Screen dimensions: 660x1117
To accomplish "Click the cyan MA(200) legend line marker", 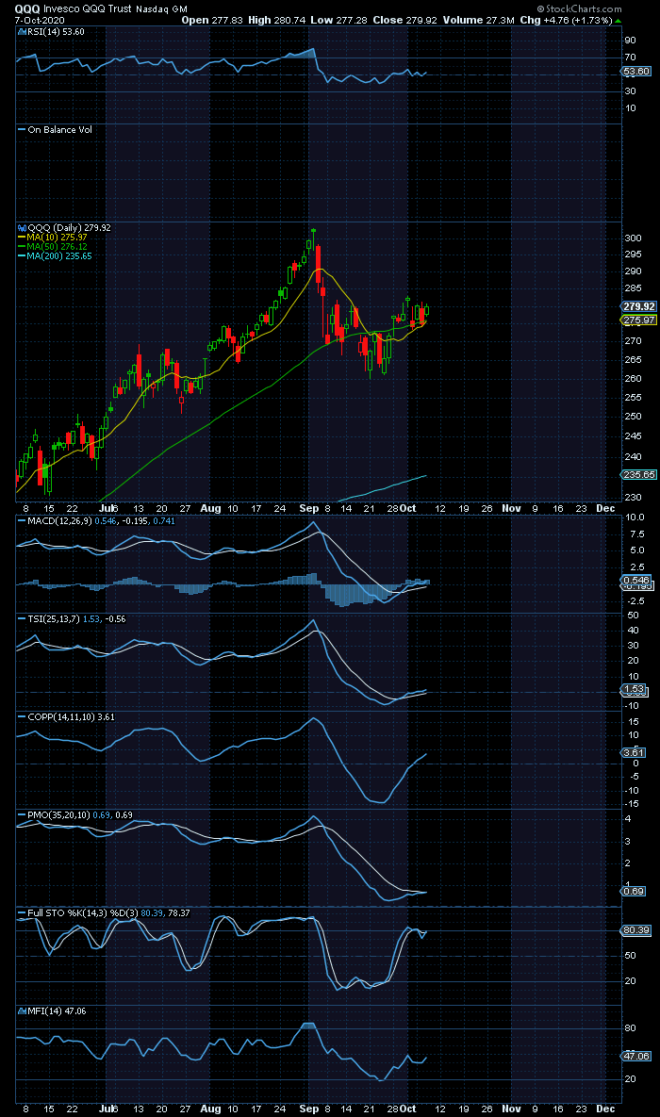I will tap(22, 255).
